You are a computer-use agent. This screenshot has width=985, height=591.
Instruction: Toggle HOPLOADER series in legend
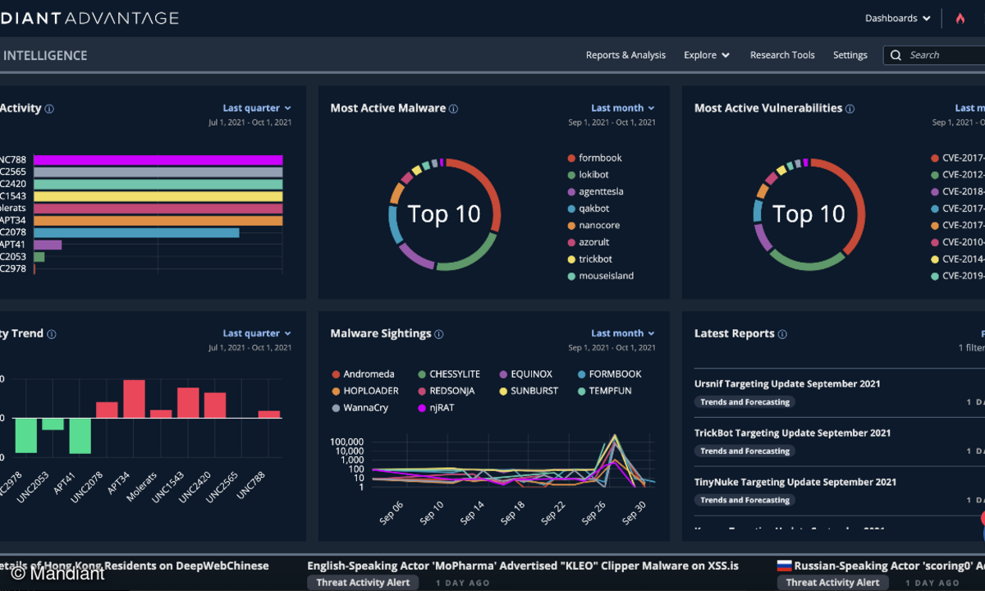[365, 391]
